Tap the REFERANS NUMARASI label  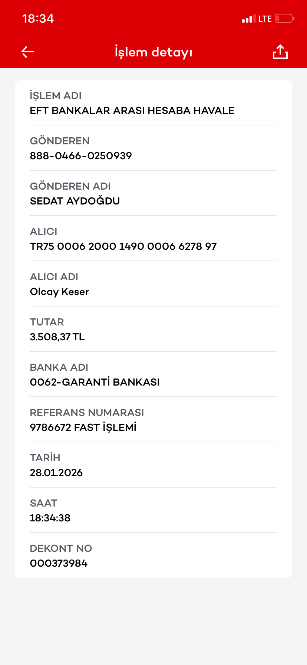click(x=87, y=413)
